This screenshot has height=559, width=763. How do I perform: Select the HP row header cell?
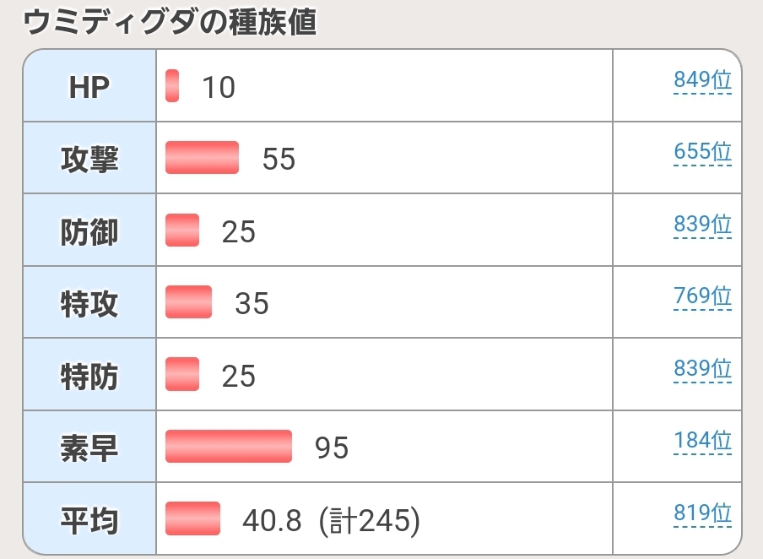point(89,85)
